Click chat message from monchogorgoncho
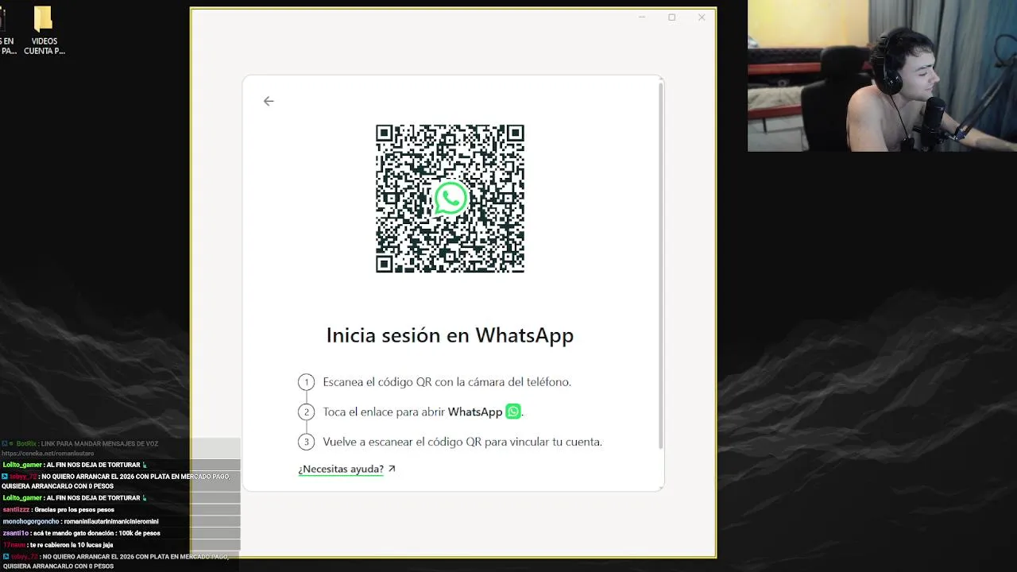Screen dimensions: 1017x572 point(80,521)
